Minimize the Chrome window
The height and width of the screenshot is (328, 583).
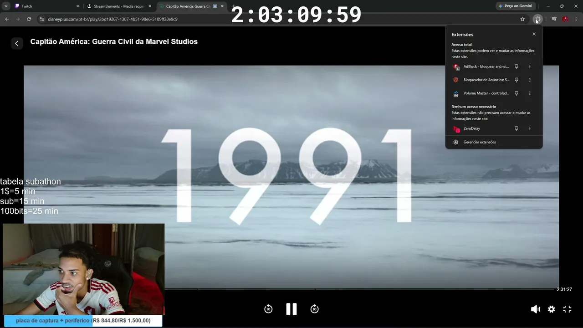548,6
